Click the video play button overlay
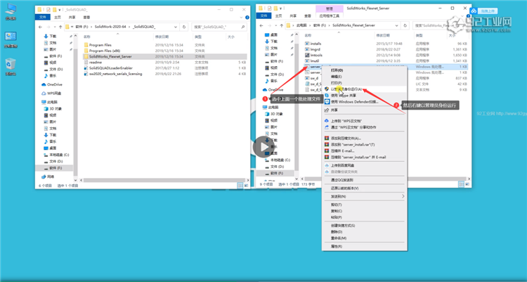 tap(263, 147)
